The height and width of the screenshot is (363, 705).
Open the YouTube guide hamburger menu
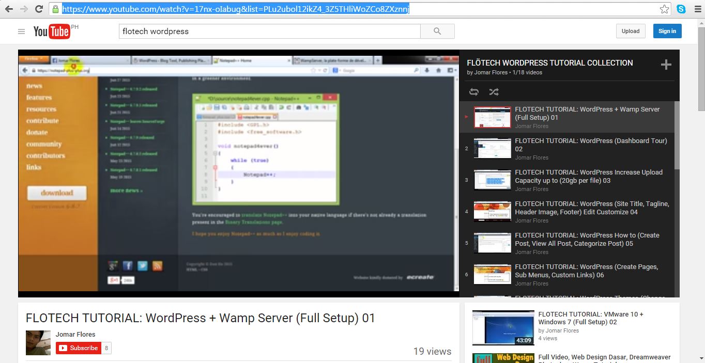pyautogui.click(x=21, y=31)
